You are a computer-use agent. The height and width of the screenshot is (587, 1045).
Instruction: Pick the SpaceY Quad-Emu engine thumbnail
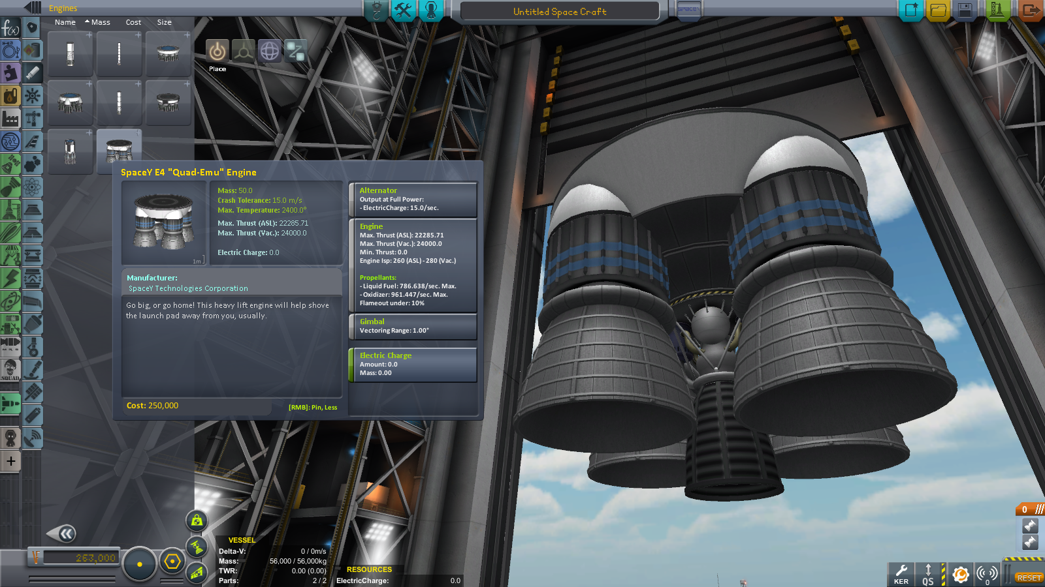pyautogui.click(x=119, y=151)
